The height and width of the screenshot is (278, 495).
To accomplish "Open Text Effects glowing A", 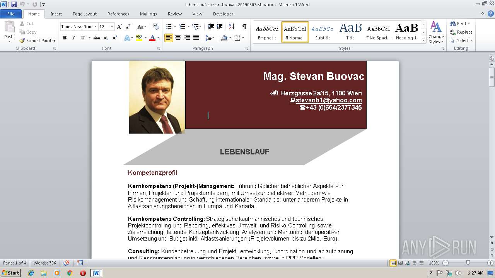I will (126, 38).
